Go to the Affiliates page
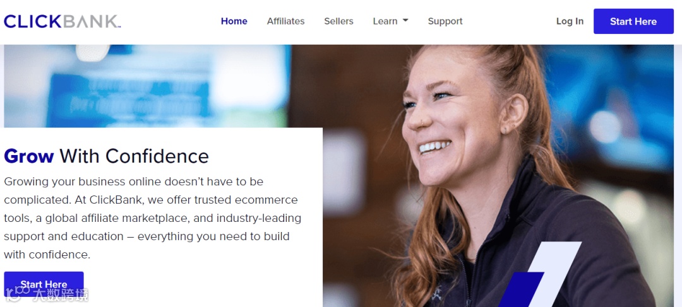682x307 pixels. click(286, 21)
